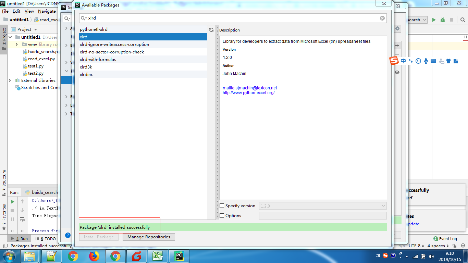Click the 9:10 system clock
The width and height of the screenshot is (468, 263).
tap(450, 253)
